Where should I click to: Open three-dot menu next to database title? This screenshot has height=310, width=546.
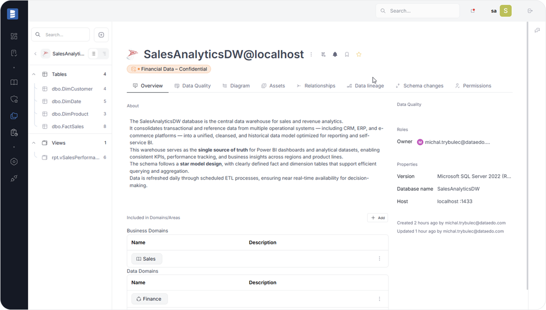coord(311,54)
